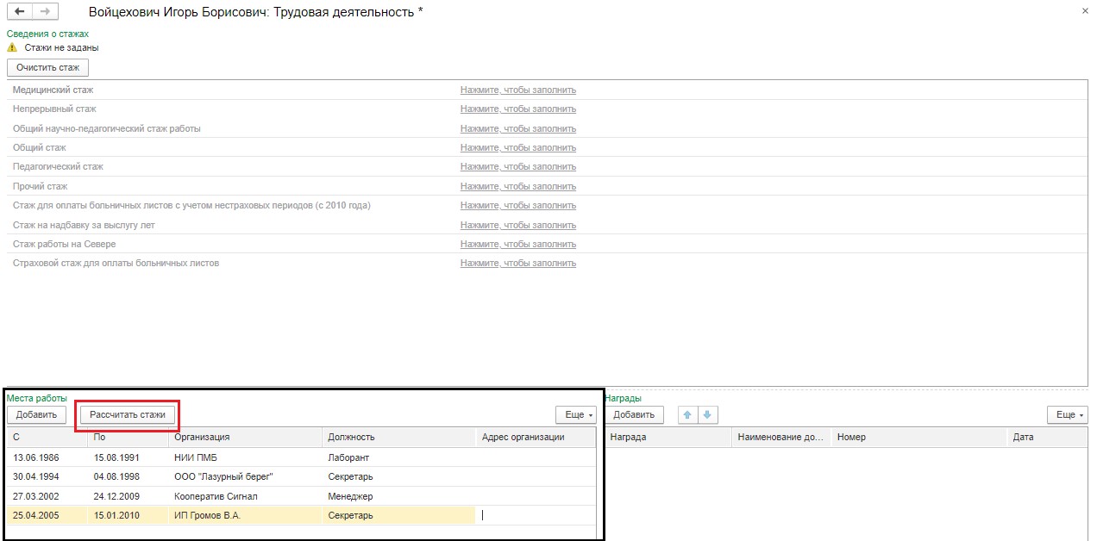
Task: Click the Рассчитать стажи button
Action: (x=128, y=414)
